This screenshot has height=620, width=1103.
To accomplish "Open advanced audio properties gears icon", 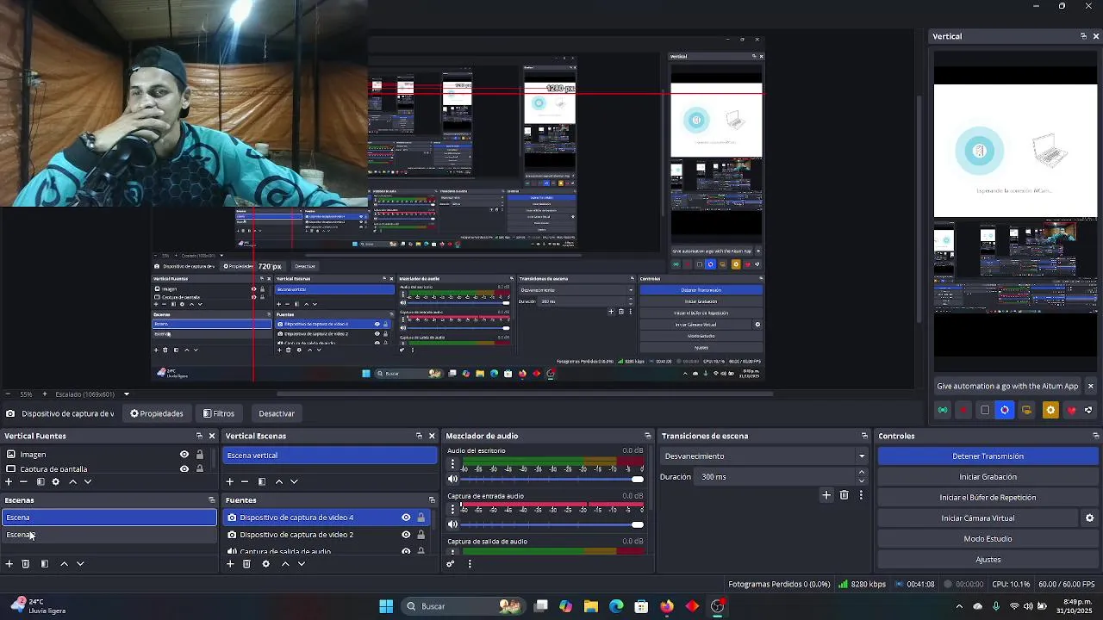I will (450, 564).
